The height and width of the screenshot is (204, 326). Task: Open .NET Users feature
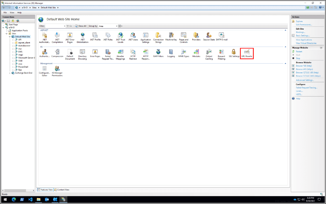(x=133, y=37)
